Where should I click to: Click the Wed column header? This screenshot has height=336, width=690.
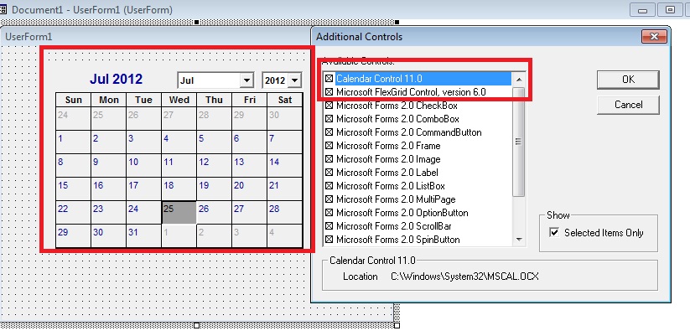tap(179, 100)
